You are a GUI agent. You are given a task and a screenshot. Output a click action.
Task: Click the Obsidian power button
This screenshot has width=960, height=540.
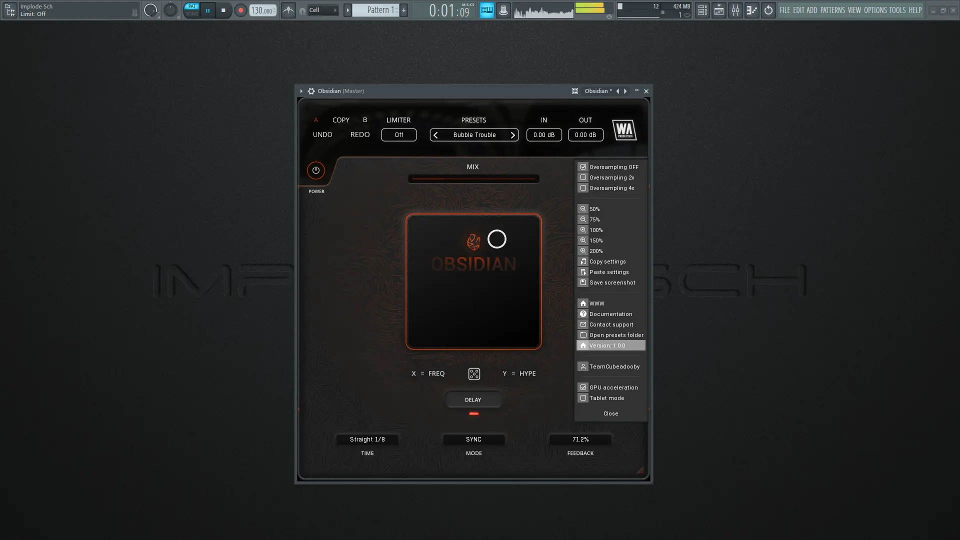[315, 170]
